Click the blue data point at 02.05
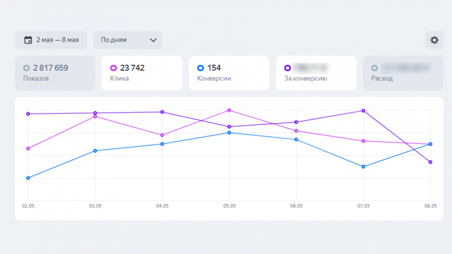This screenshot has height=254, width=452. point(28,178)
